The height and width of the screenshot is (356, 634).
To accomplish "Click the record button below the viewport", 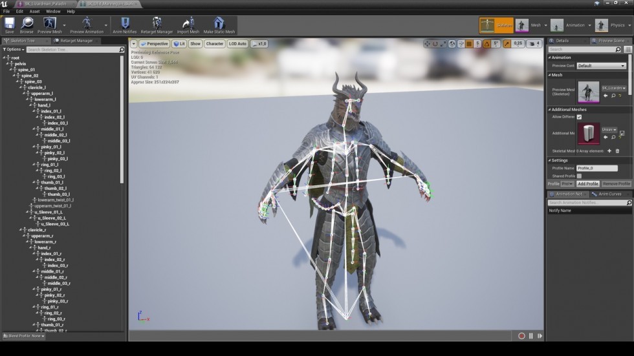I will click(521, 336).
